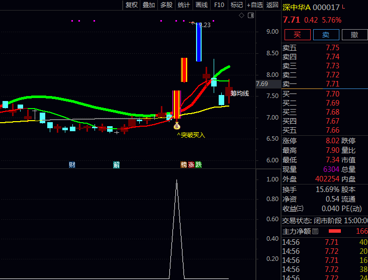
Task: Select the 卖一 row at 7.71
Action: coord(325,84)
